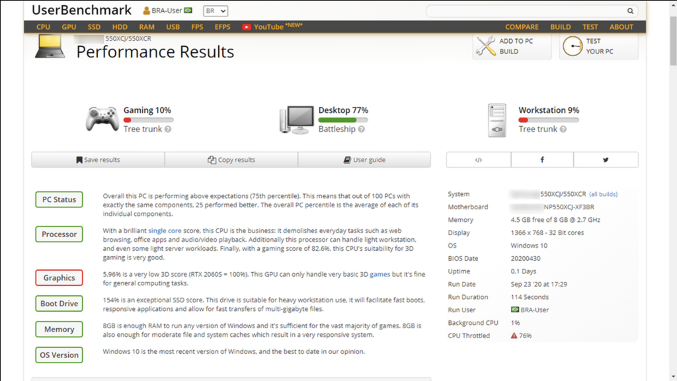Open the SSD menu
The width and height of the screenshot is (677, 381).
click(94, 26)
